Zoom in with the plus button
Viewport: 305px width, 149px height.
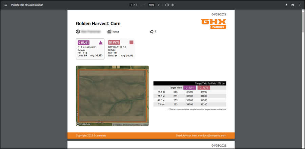click(x=159, y=5)
